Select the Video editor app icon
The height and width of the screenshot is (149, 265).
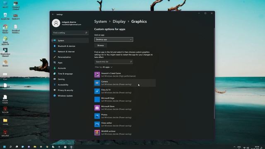97,124
